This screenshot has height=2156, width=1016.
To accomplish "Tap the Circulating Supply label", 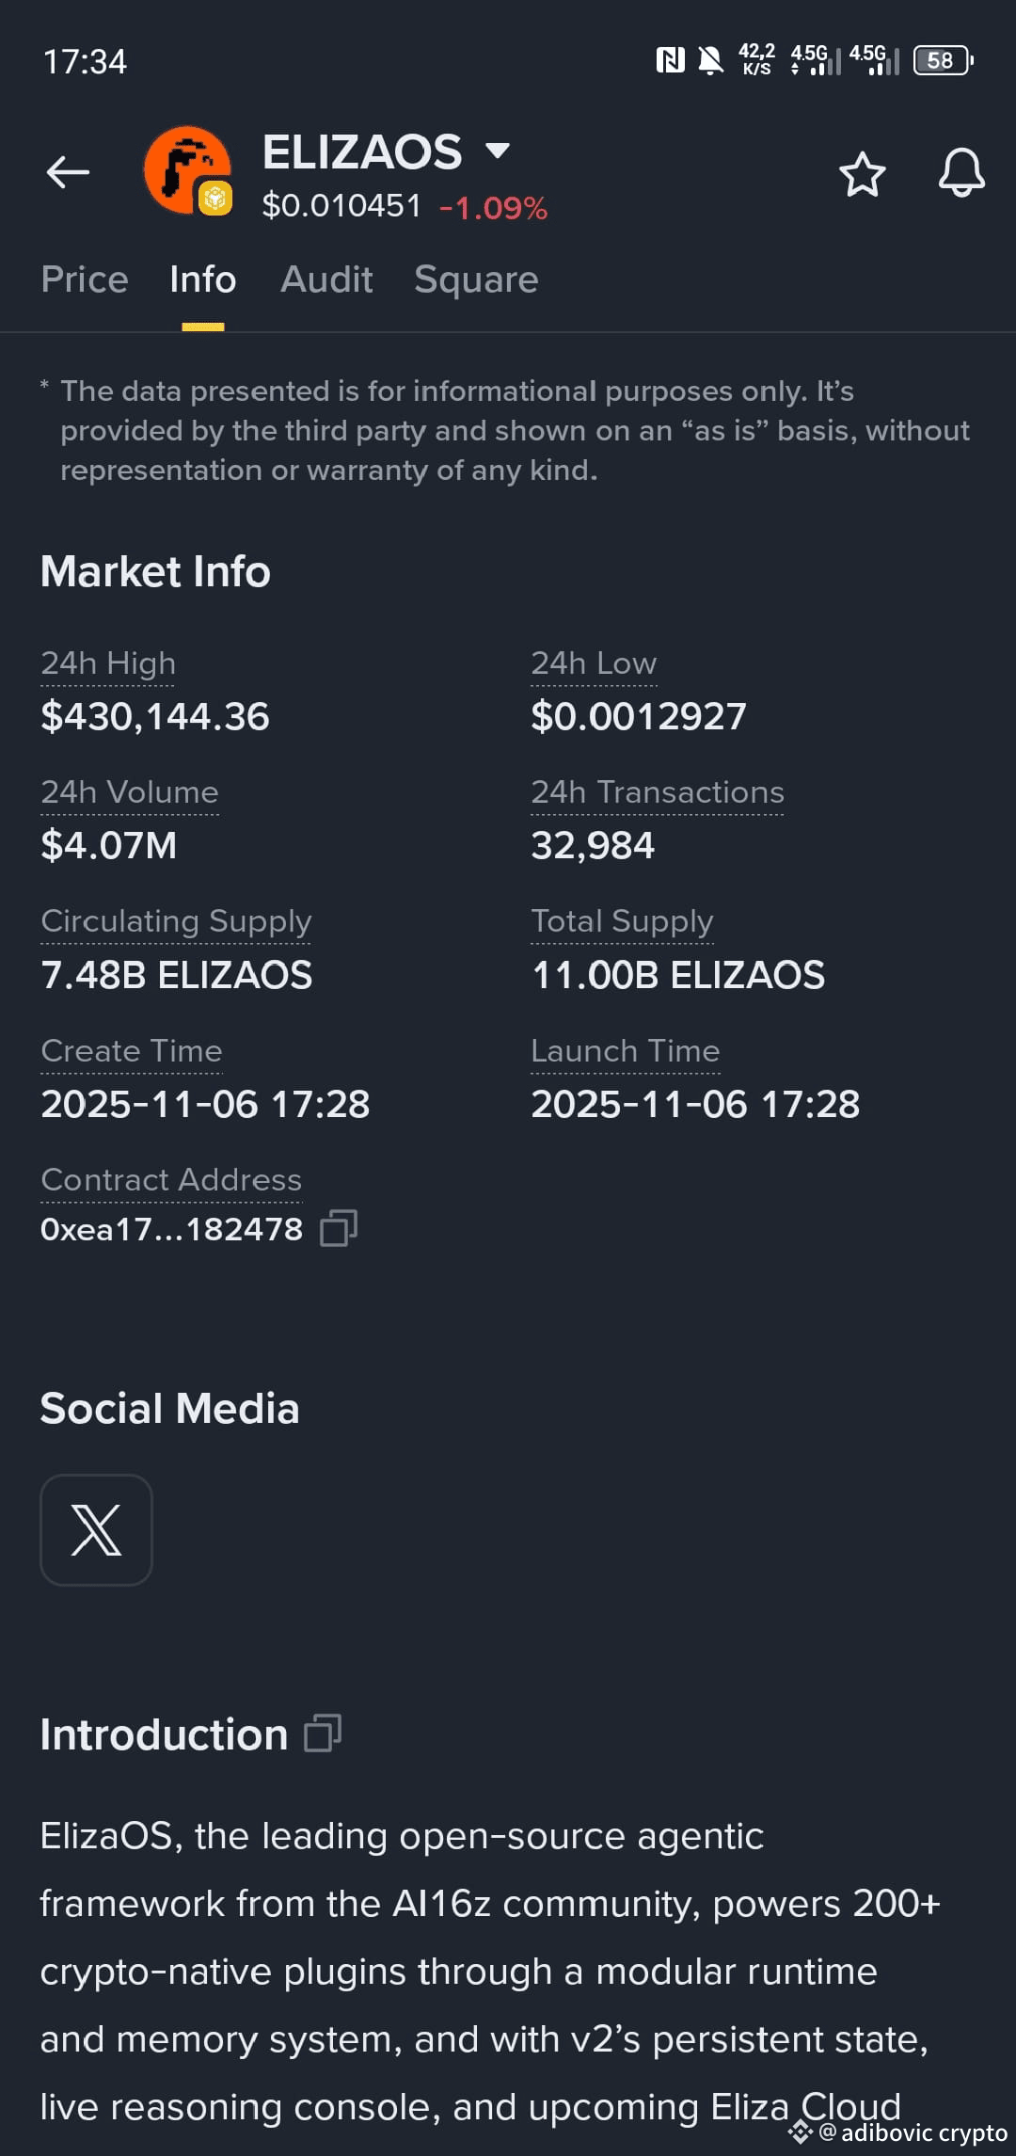I will (176, 921).
